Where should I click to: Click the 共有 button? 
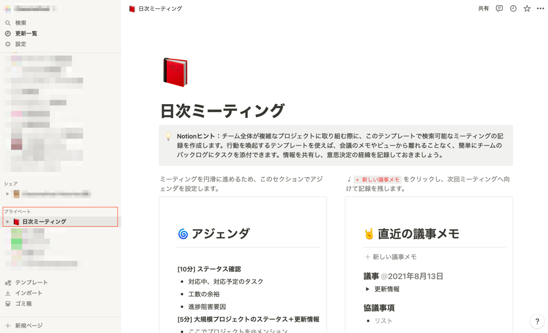(x=483, y=8)
